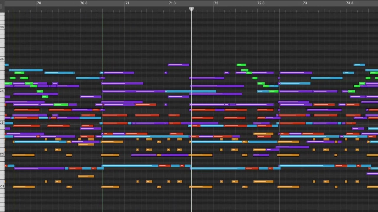Click the 71 3 beat marker in ruler

[172, 3]
